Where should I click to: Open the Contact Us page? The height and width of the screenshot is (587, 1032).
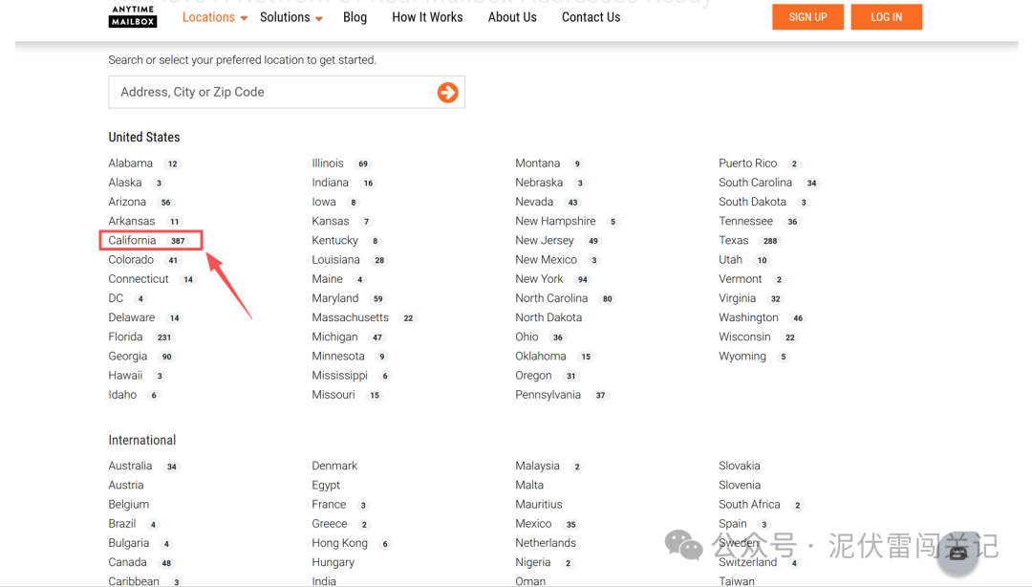tap(591, 17)
